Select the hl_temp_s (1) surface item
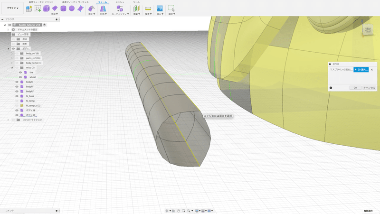This screenshot has height=214, width=380. click(x=33, y=105)
